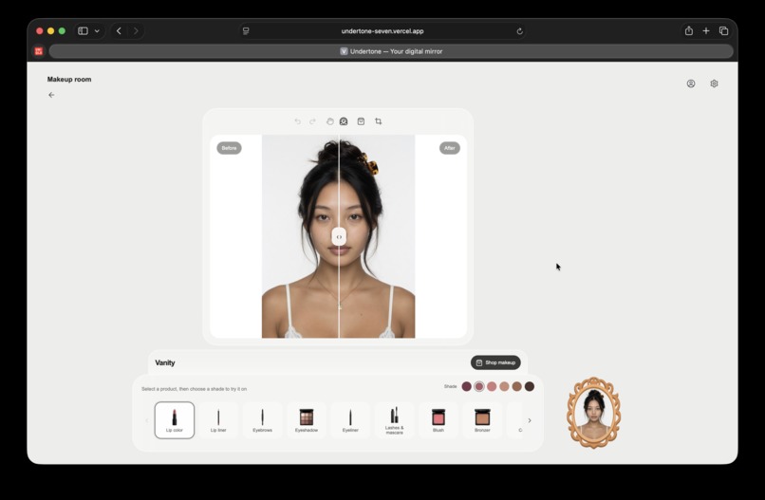Click the Shade label
The height and width of the screenshot is (500, 765).
coord(450,386)
